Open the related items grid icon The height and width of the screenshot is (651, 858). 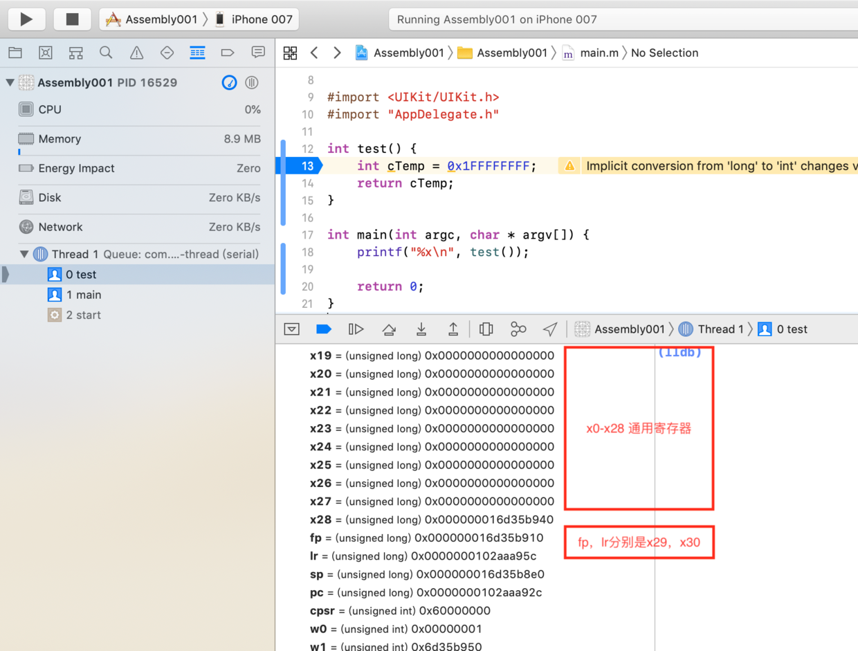click(x=291, y=53)
